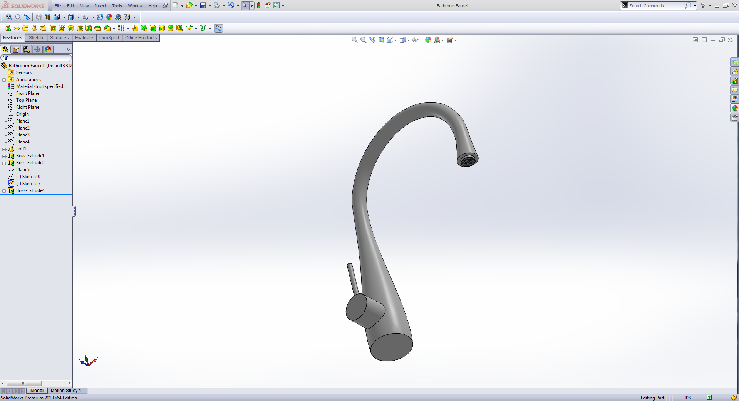The width and height of the screenshot is (739, 401).
Task: Select the Mirror feature tool
Action: coord(179,28)
